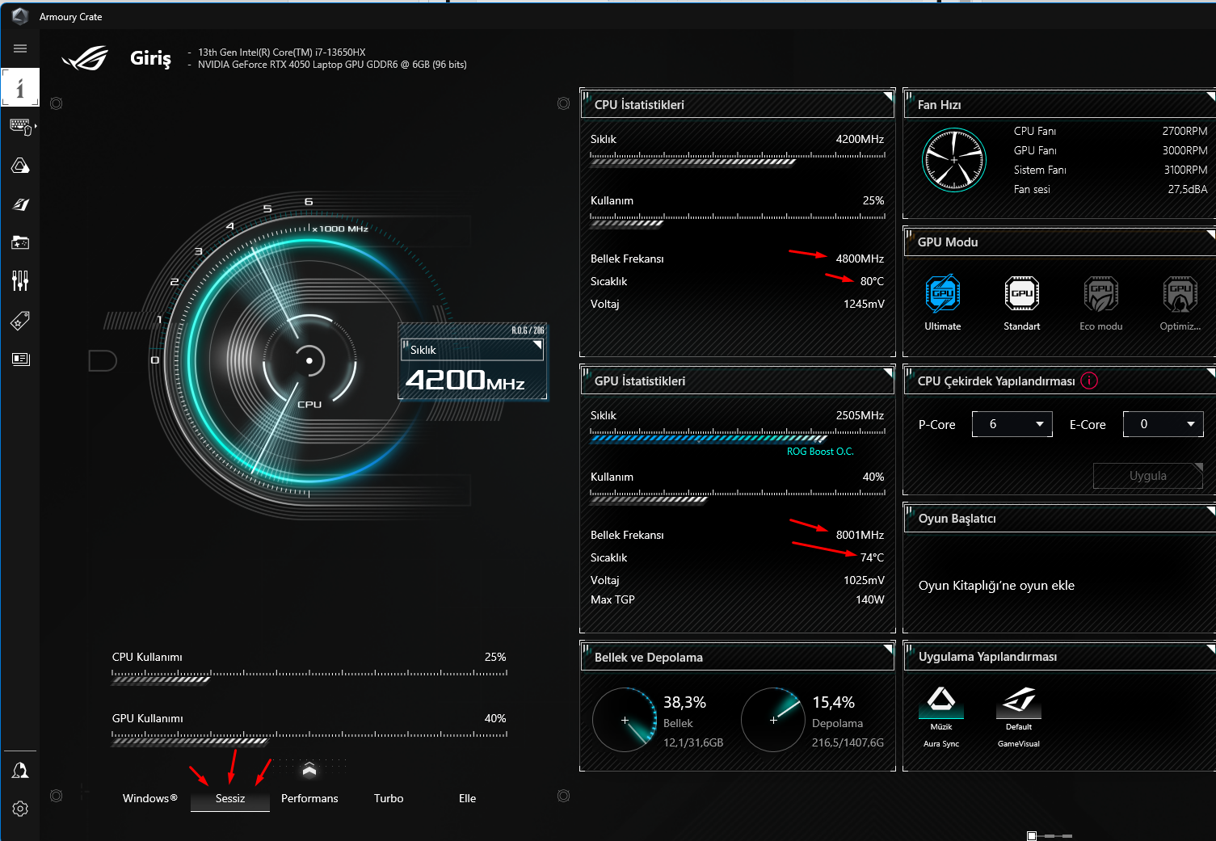Viewport: 1216px width, 841px height.
Task: Open the Game Library sidebar icon
Action: coord(20,242)
